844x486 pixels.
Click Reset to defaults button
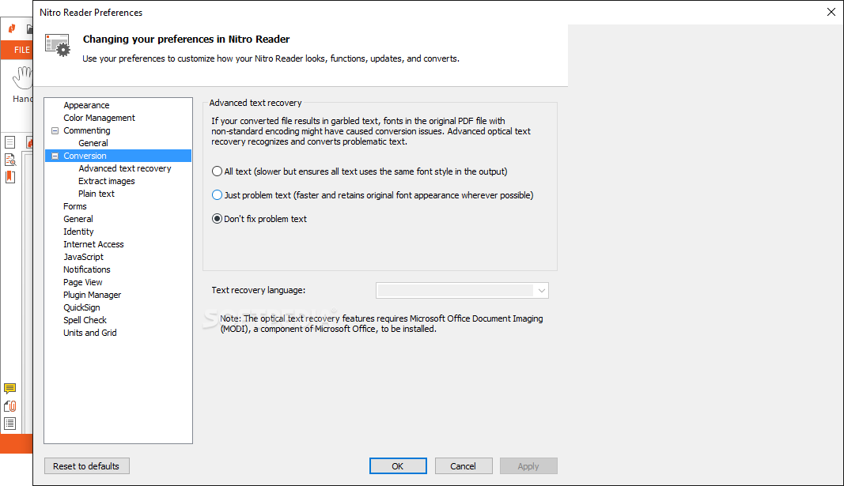coord(87,466)
